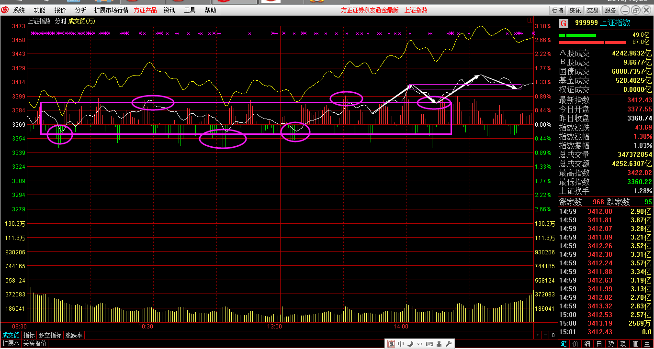The width and height of the screenshot is (654, 349).
Task: Switch to the 多空指标 indicator tab
Action: [x=50, y=336]
